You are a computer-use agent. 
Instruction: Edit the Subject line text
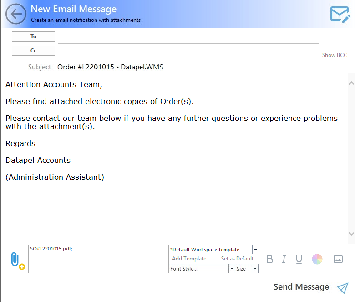point(110,67)
